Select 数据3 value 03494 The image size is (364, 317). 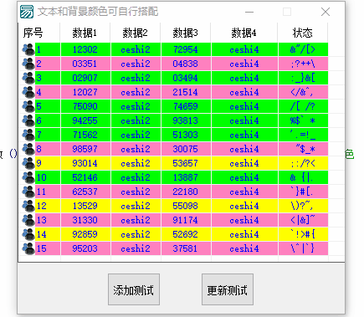[x=186, y=78]
